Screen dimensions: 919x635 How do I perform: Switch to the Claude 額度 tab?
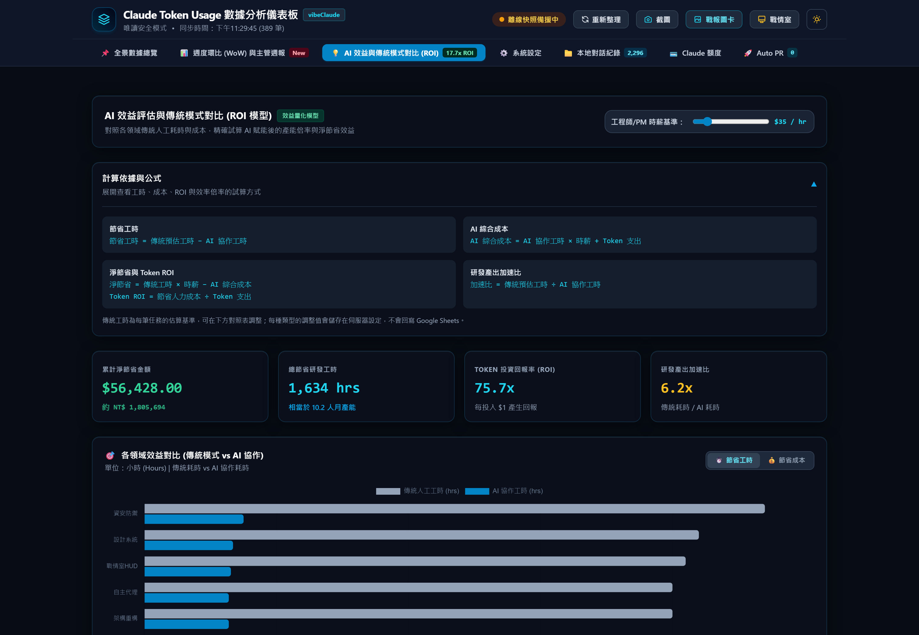point(696,53)
